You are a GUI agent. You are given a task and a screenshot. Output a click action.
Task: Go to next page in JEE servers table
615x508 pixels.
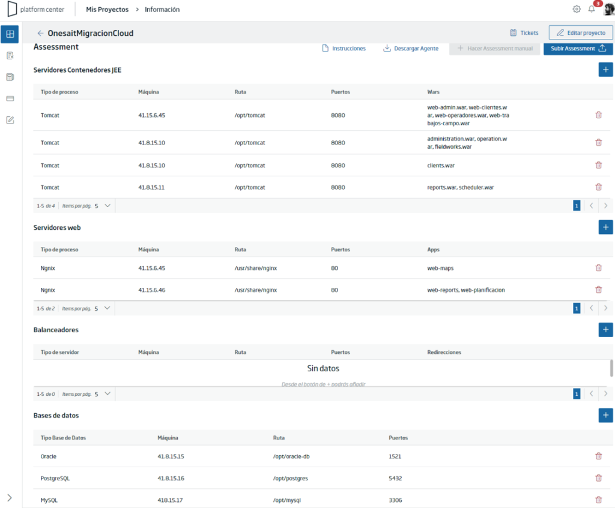click(x=605, y=206)
